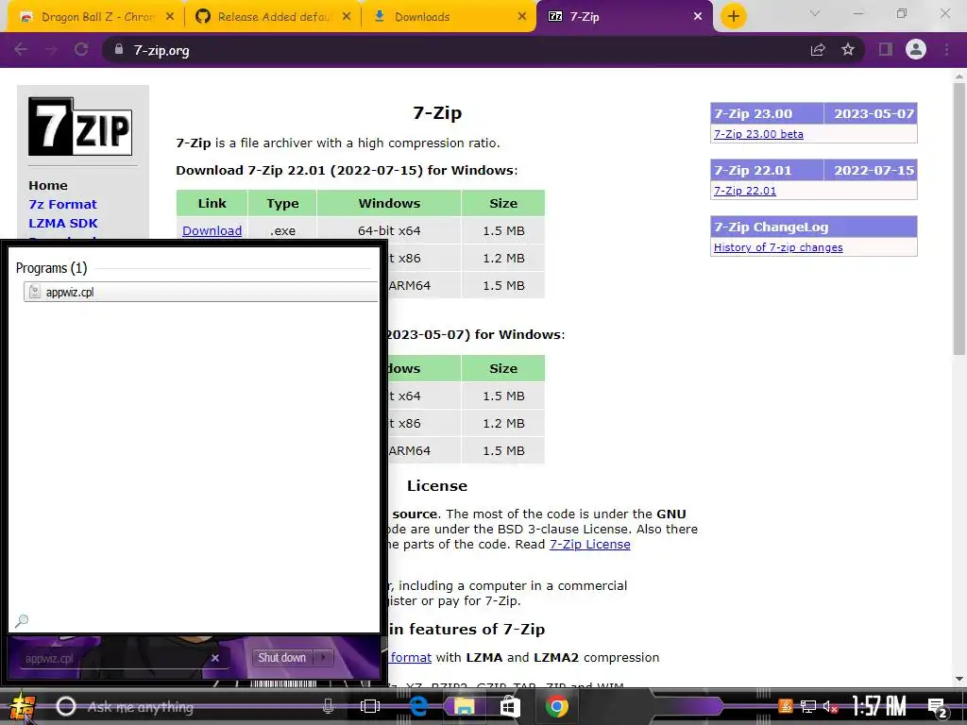Open the Chrome profile avatar

tap(916, 49)
